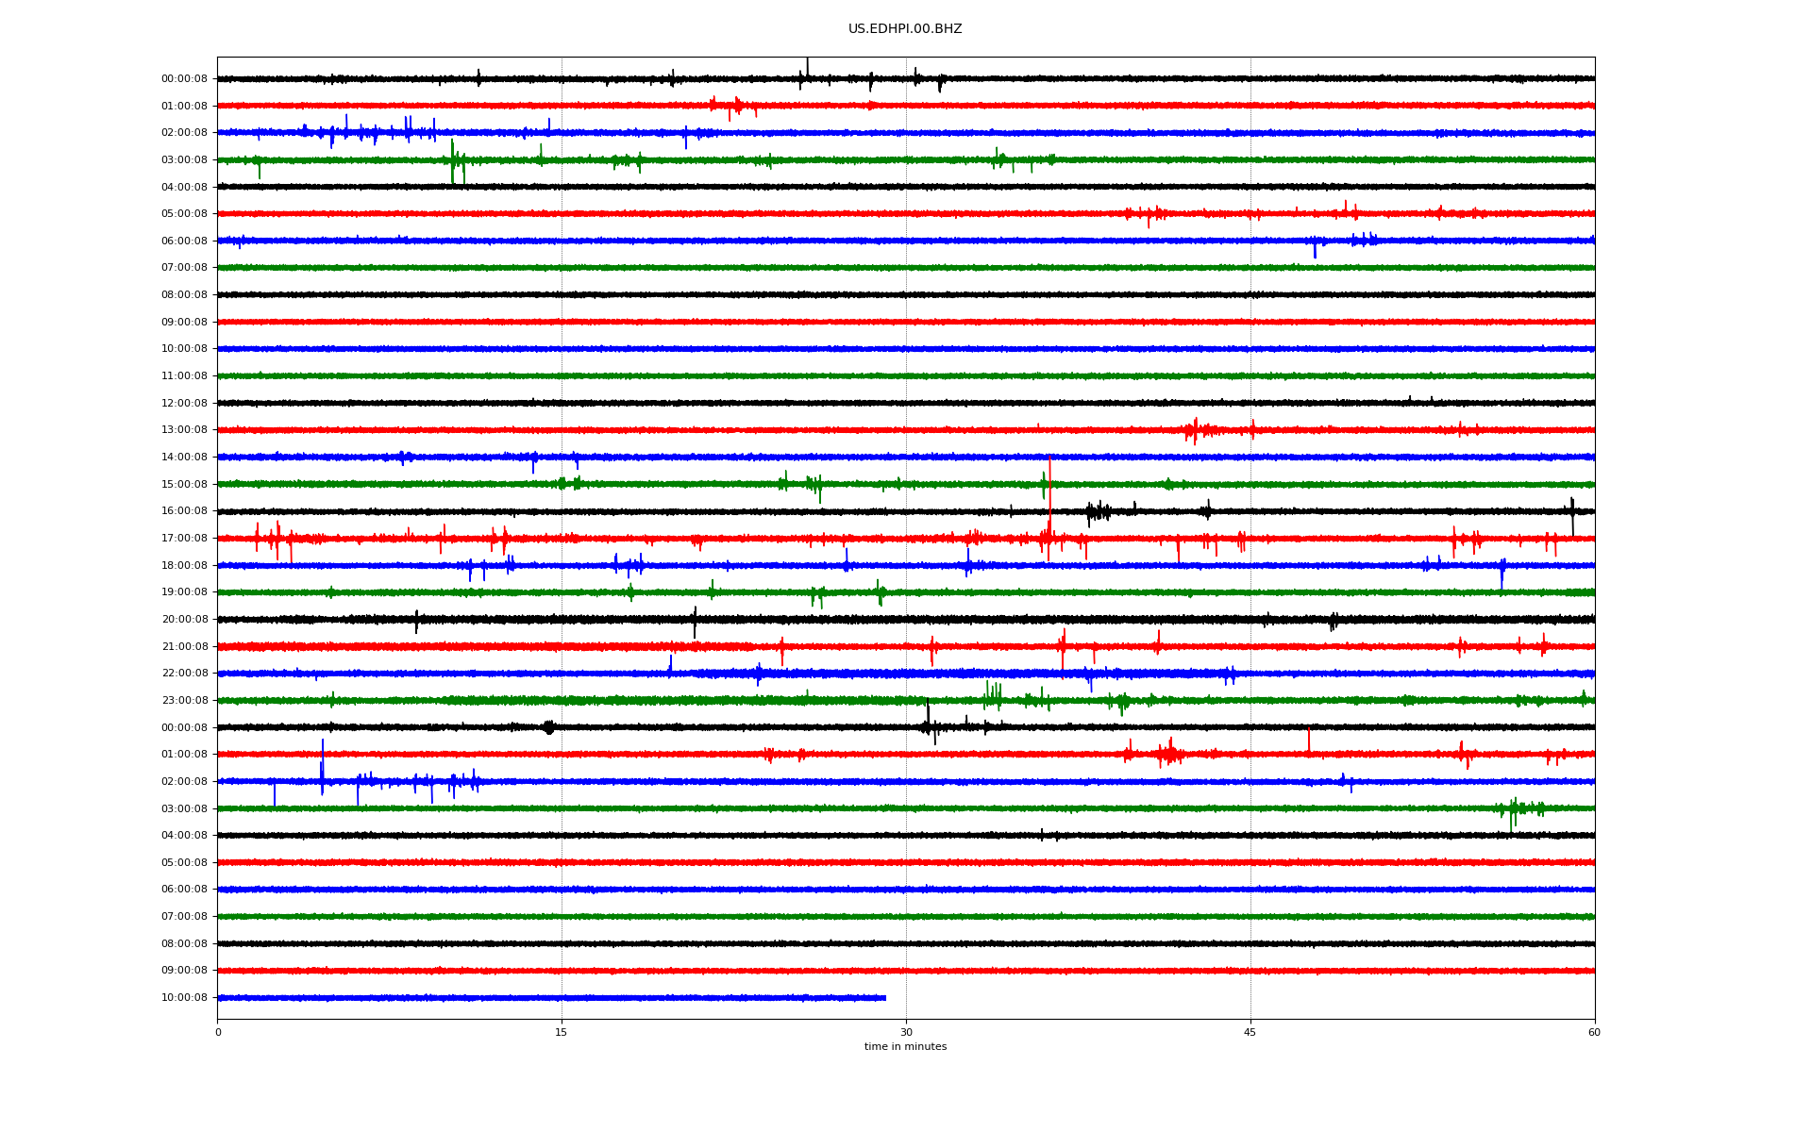This screenshot has width=1812, height=1132.
Task: Click the 16:00:08 row label
Action: tap(184, 511)
